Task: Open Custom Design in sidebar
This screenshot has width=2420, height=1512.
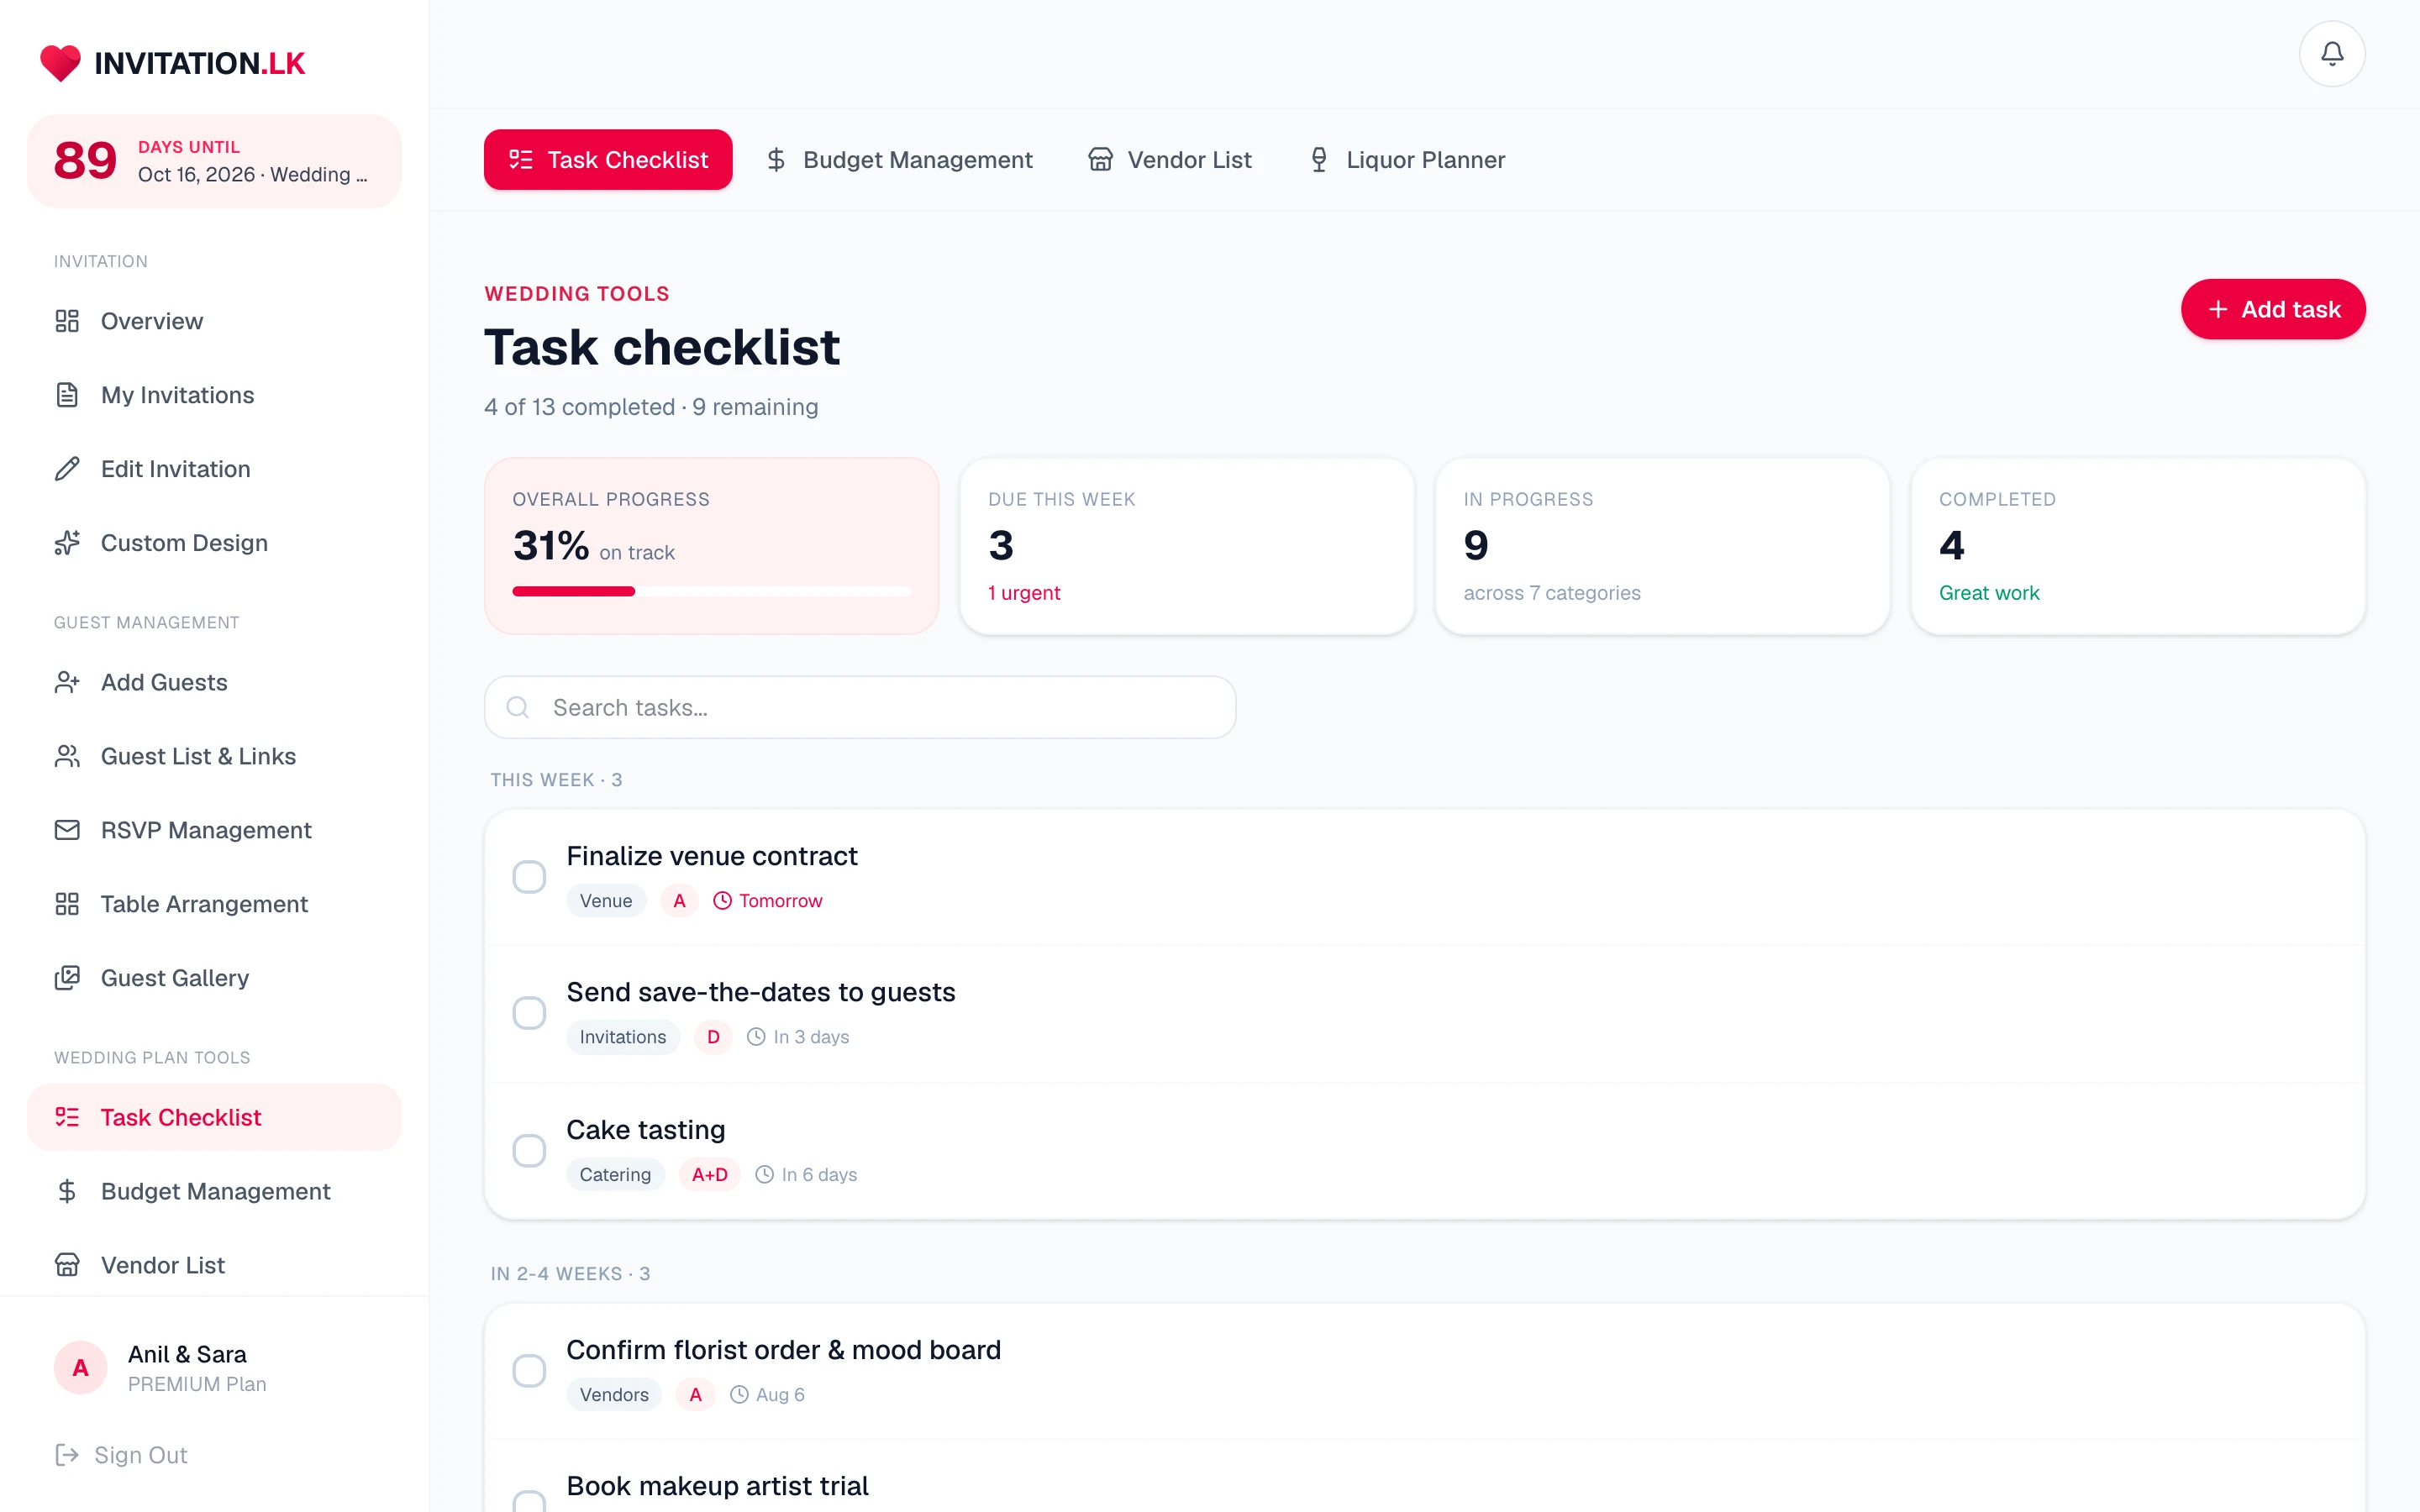Action: (x=214, y=543)
